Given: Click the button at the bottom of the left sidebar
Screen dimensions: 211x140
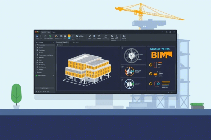Looking at the screenshot, I should point(45,88).
